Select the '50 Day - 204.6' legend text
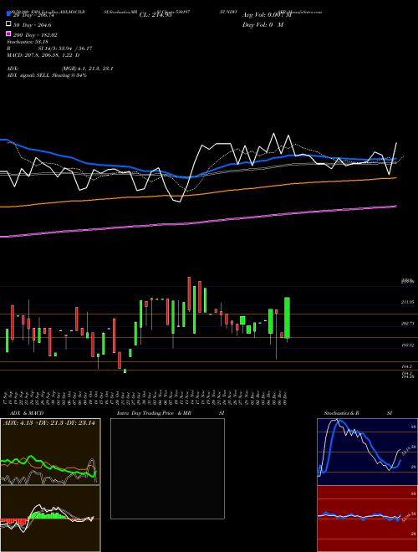Screen dimensions: 418x552 coord(32,25)
